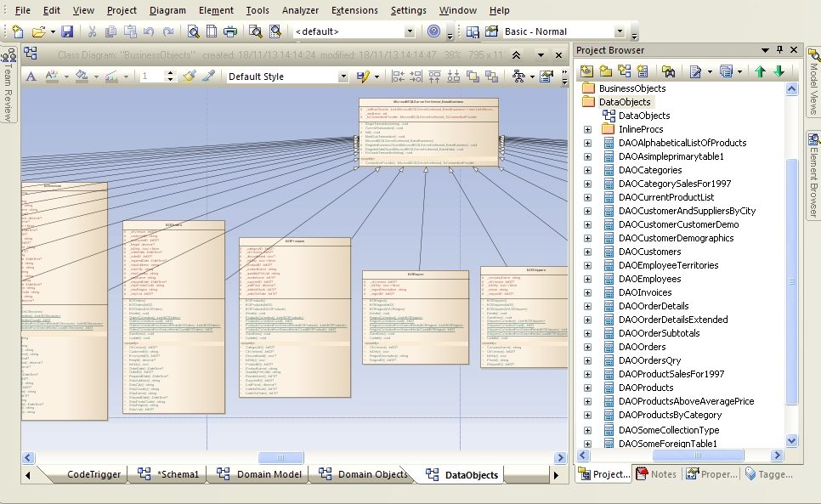Click the Save icon in main toolbar
The height and width of the screenshot is (504, 821).
point(66,31)
